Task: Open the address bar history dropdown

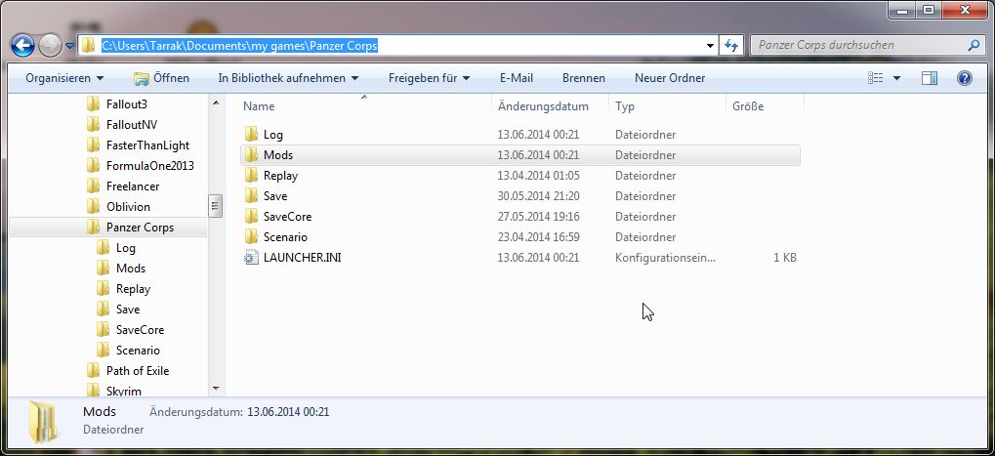Action: (710, 45)
